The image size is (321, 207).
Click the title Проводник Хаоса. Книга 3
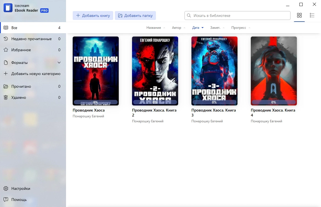coord(214,112)
